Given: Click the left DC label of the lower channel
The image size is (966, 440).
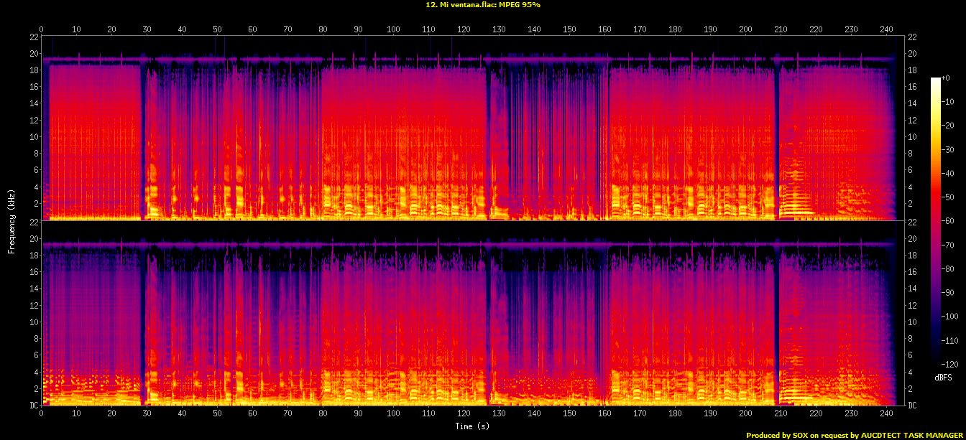Looking at the screenshot, I should (34, 406).
